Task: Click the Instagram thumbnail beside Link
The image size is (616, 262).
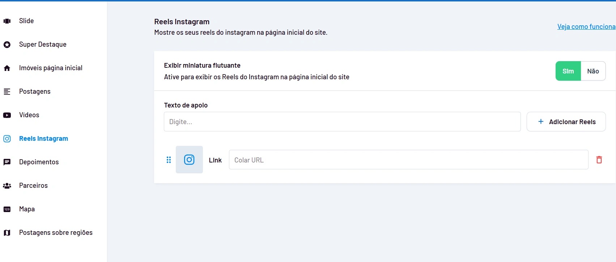Action: (x=189, y=160)
